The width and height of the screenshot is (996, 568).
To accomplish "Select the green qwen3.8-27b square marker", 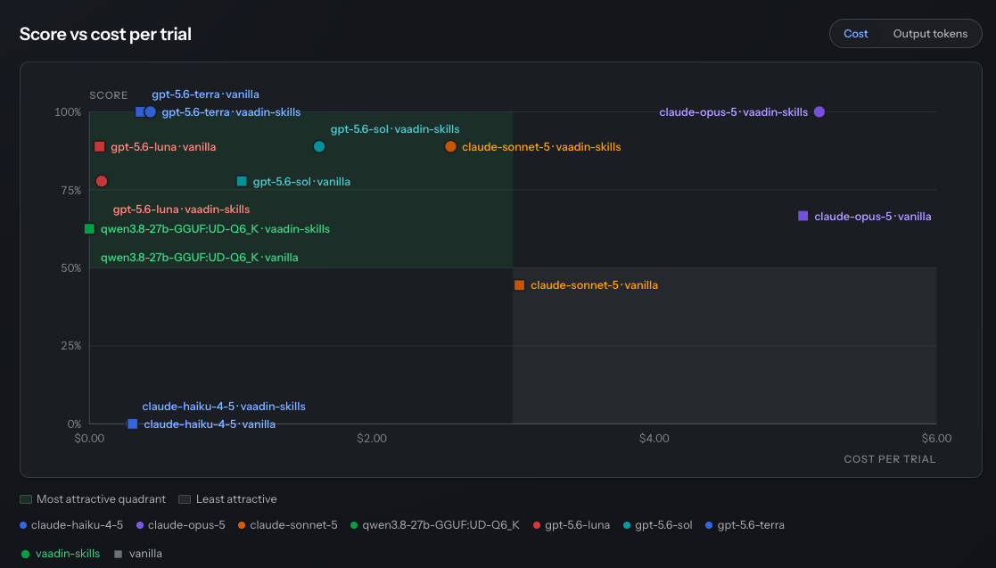I will pos(89,229).
